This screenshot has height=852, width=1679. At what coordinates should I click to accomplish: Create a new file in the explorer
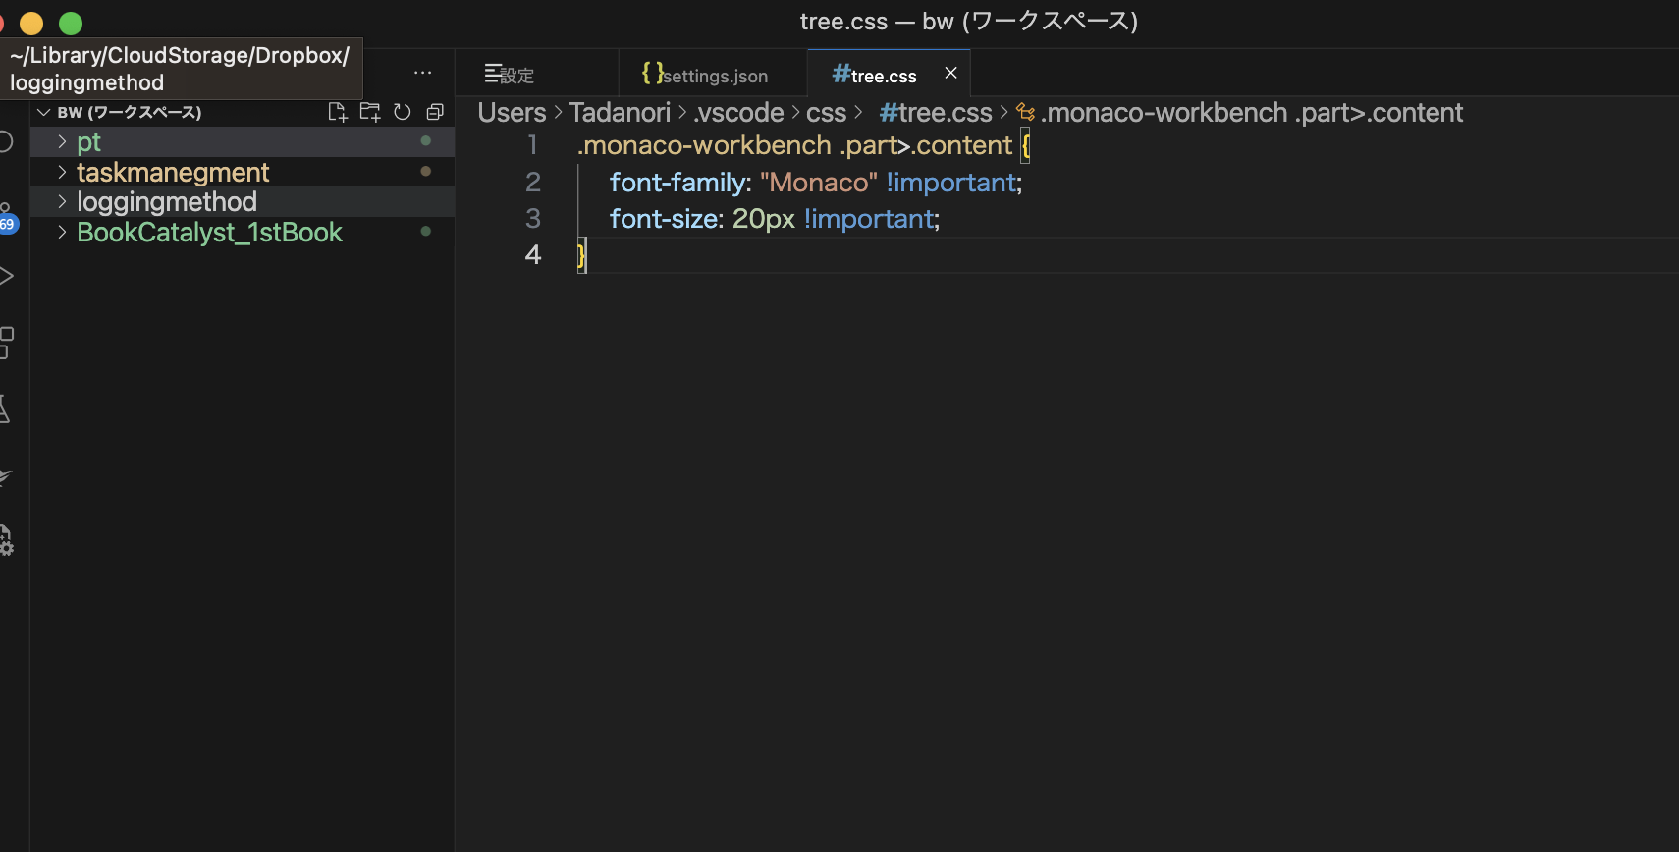[338, 112]
